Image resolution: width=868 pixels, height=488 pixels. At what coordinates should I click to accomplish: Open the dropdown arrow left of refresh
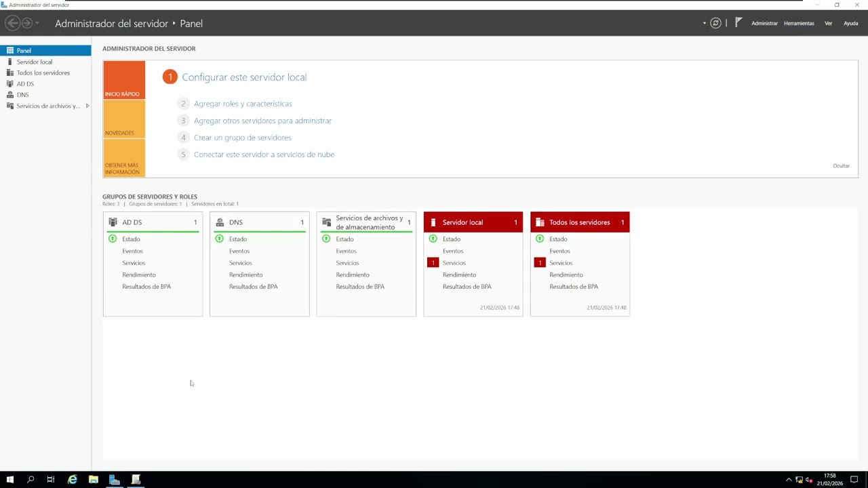pos(705,23)
